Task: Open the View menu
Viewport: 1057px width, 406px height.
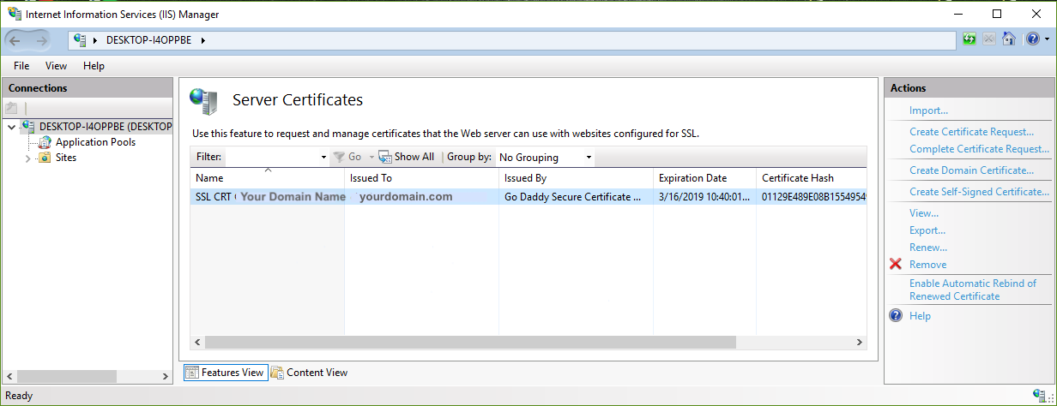Action: [x=56, y=66]
